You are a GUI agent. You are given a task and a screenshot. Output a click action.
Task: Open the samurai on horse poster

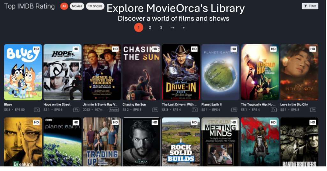pyautogui.click(x=260, y=142)
